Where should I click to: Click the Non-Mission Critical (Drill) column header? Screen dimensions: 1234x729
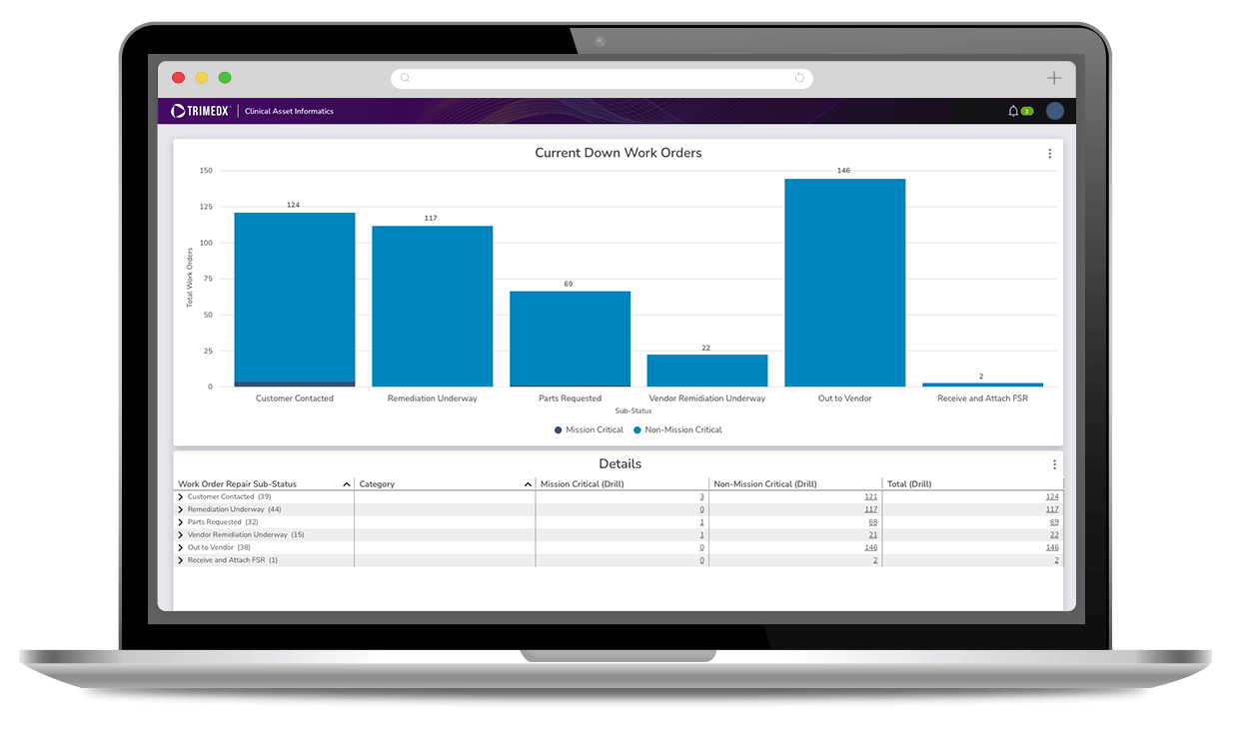pyautogui.click(x=765, y=484)
